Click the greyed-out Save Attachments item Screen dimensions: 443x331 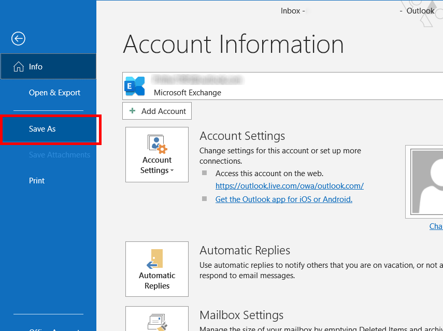[x=59, y=155]
